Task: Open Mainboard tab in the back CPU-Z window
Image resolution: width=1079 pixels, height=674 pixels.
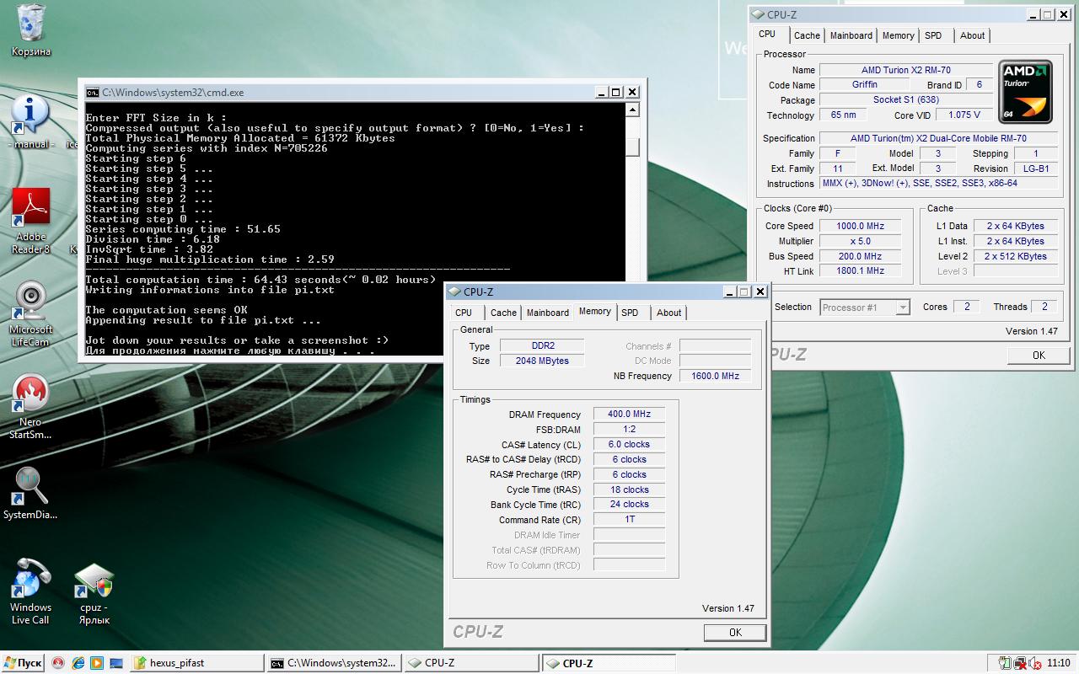Action: click(851, 35)
